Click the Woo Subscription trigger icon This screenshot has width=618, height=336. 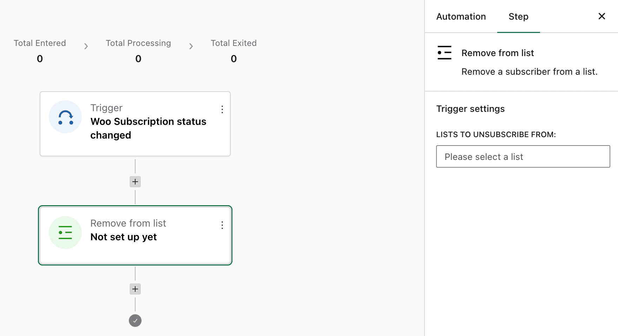coord(65,117)
